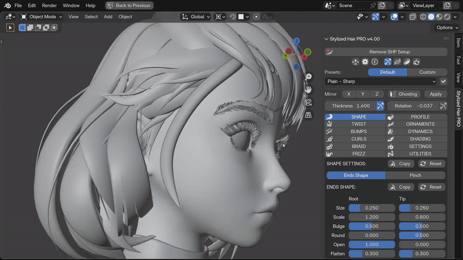Open the Render menu
This screenshot has width=463, height=260.
[49, 5]
